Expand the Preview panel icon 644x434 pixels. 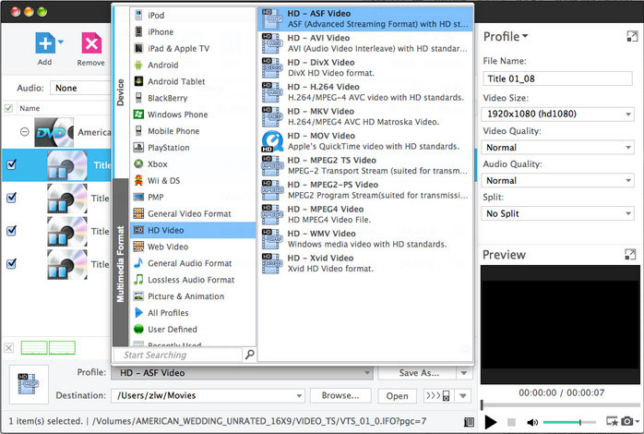(x=630, y=255)
